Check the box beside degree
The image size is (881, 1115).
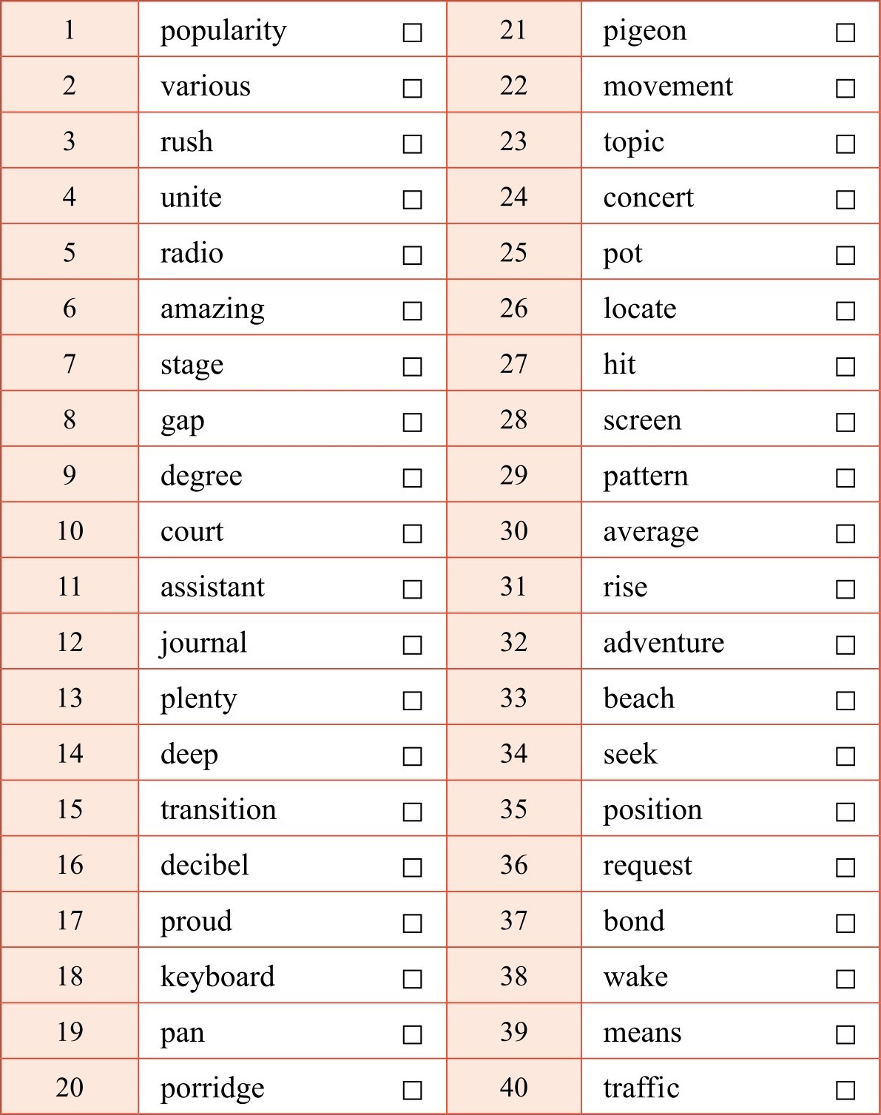tap(412, 478)
